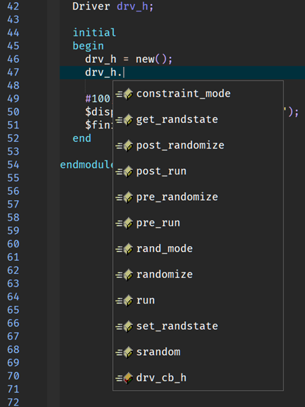This screenshot has height=407, width=305.
Task: Click the method icon beside post_run
Action: tap(124, 171)
